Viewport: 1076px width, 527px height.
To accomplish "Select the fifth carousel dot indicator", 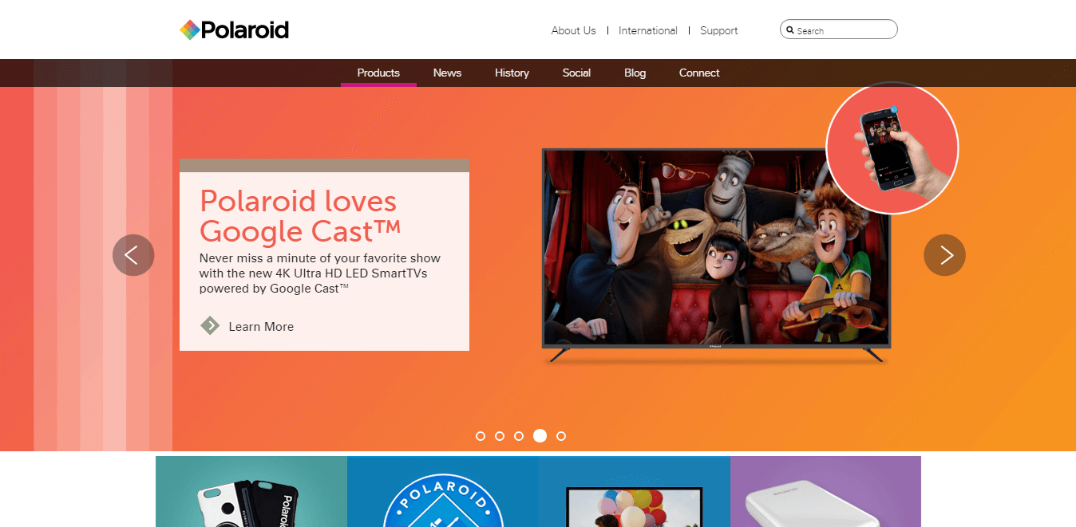I will click(x=561, y=436).
